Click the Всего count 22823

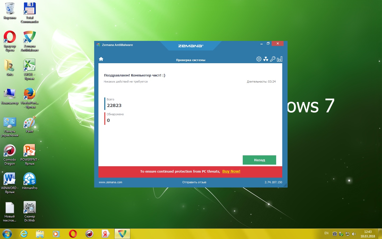click(x=114, y=105)
